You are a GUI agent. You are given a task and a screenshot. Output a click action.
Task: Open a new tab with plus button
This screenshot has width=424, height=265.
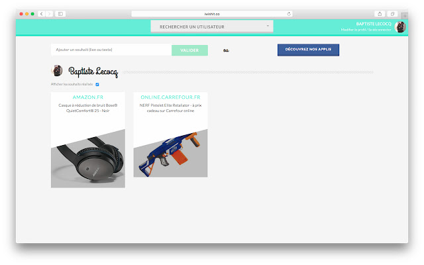click(x=405, y=16)
